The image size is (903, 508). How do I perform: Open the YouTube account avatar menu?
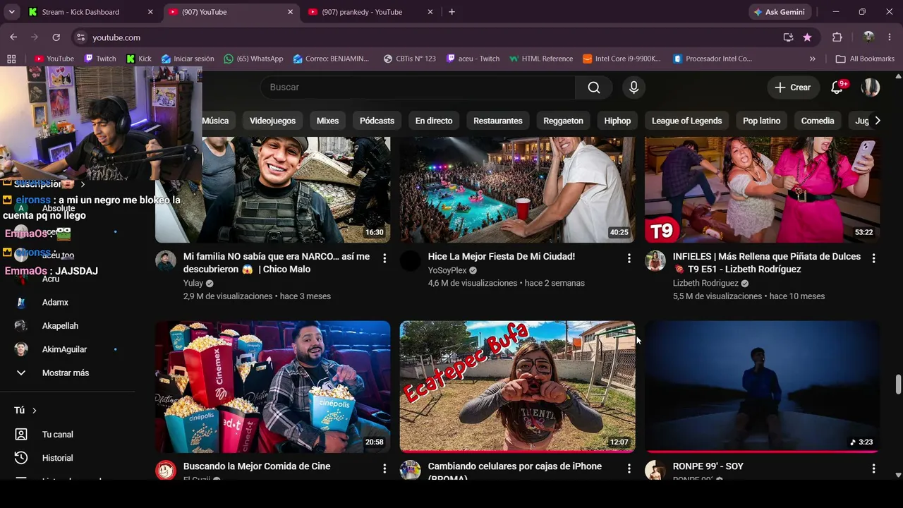871,87
